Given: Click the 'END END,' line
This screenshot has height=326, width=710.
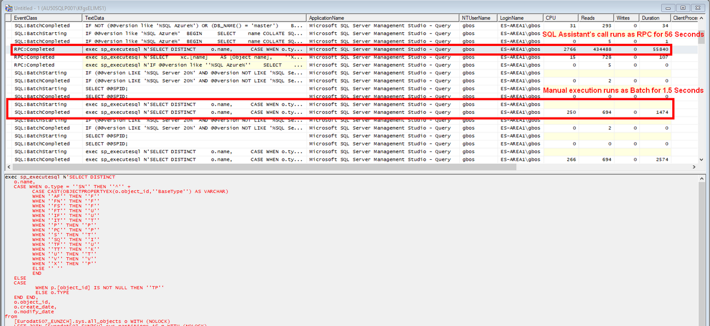Looking at the screenshot, I should coord(26,297).
